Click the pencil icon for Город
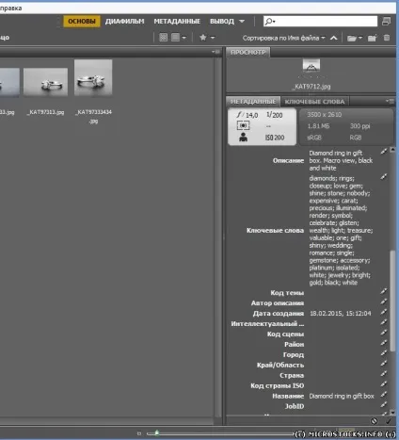The image size is (399, 440). pyautogui.click(x=384, y=353)
